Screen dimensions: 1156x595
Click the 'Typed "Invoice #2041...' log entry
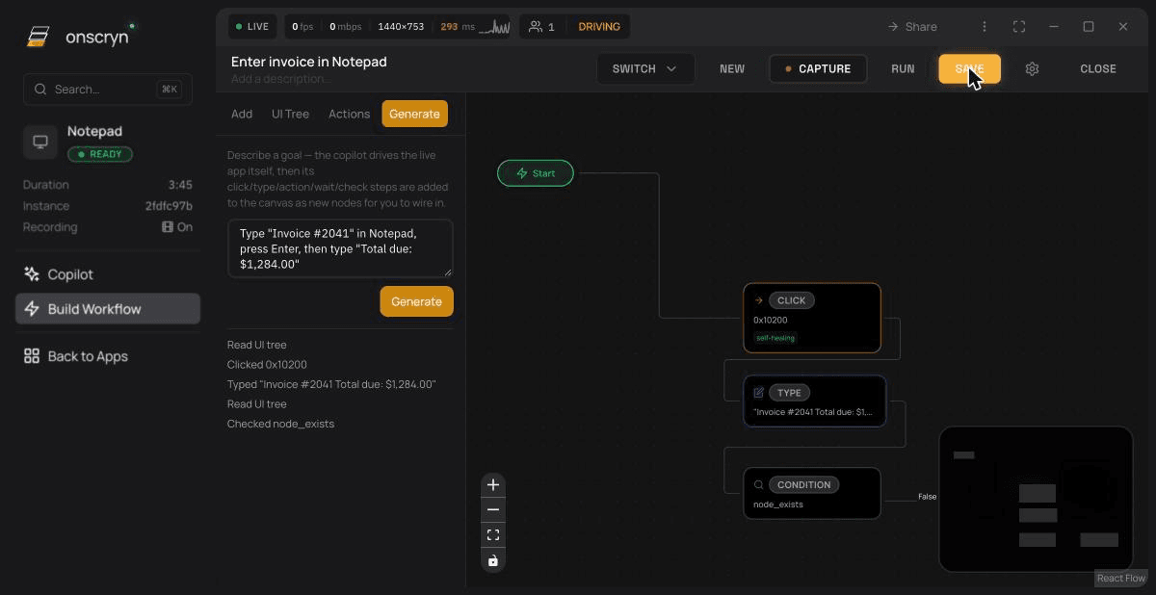click(x=331, y=384)
